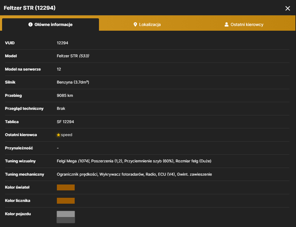Click the Tuning wizualny row label
The height and width of the screenshot is (227, 296).
coord(20,161)
